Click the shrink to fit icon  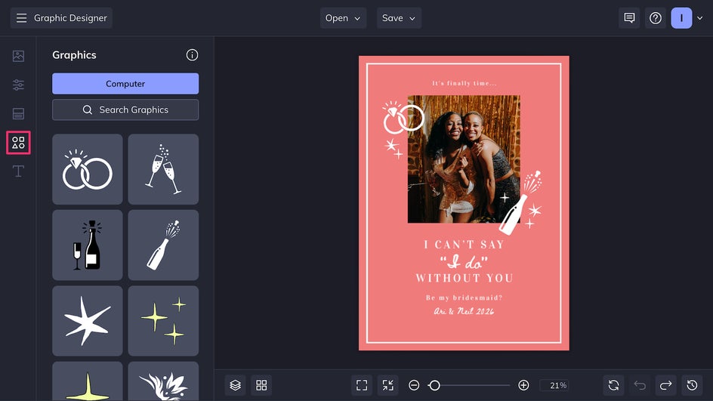point(388,385)
